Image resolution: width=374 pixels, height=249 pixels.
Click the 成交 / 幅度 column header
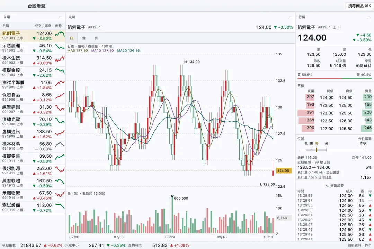43,26
